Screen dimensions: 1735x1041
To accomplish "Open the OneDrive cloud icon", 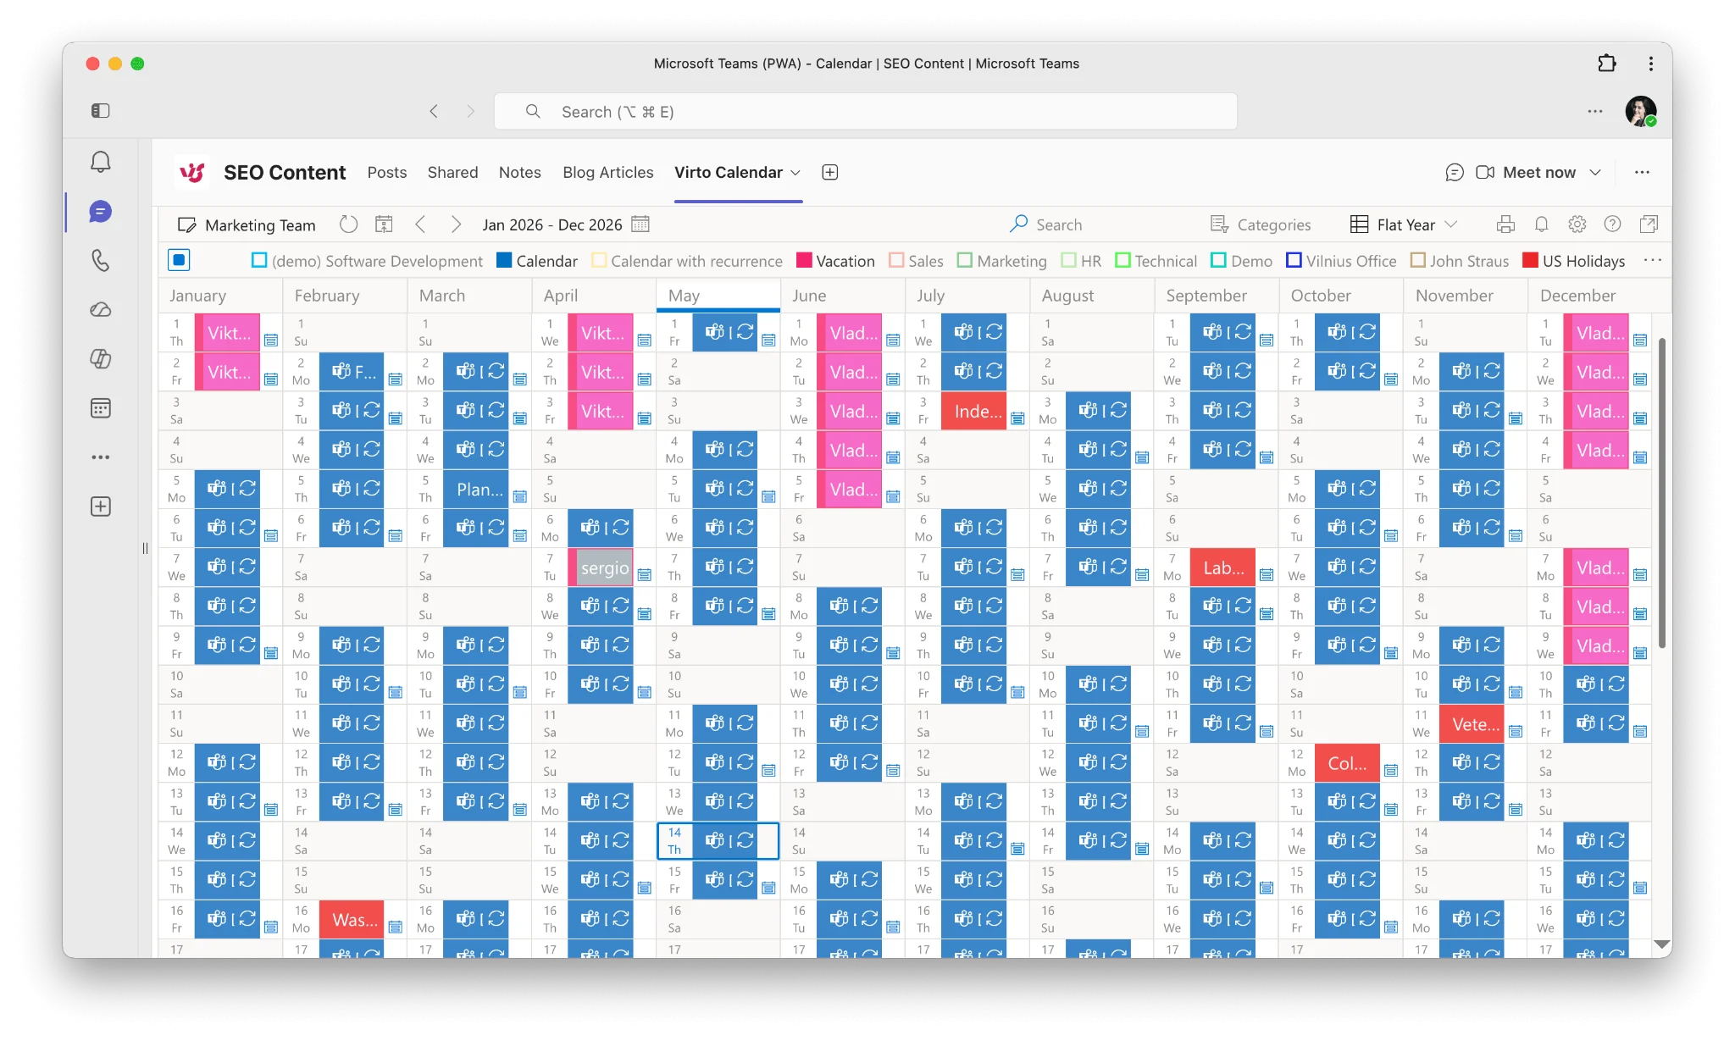I will click(100, 309).
